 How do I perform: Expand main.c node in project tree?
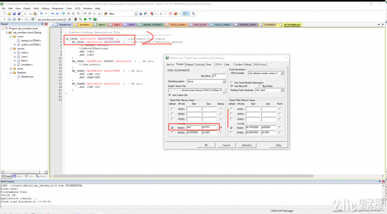pos(15,53)
